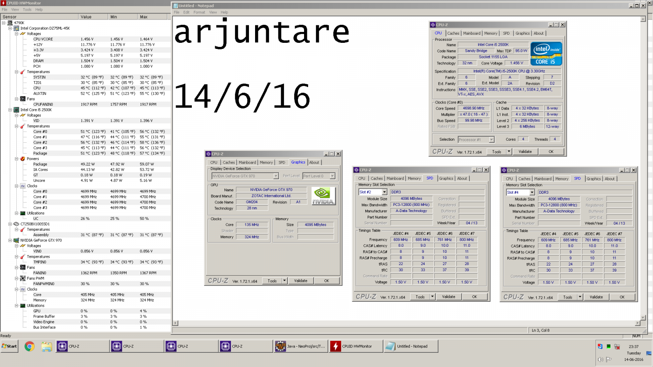The width and height of the screenshot is (653, 367).
Task: Click the Intel Corporation DZ75ML-45K motherboard icon
Action: (17, 28)
